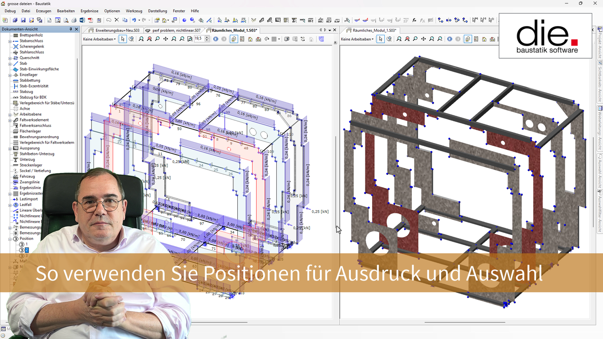
Task: Click the Undo arrow icon
Action: pyautogui.click(x=134, y=20)
